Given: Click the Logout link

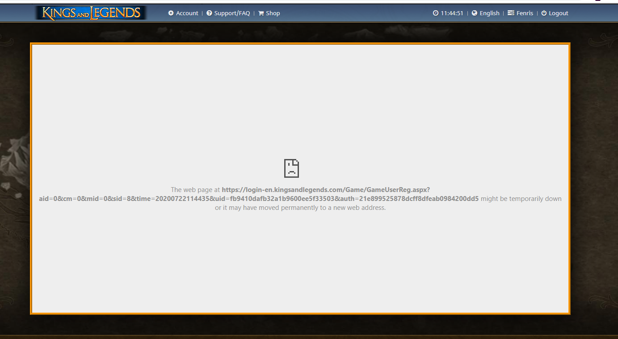Looking at the screenshot, I should tap(559, 13).
